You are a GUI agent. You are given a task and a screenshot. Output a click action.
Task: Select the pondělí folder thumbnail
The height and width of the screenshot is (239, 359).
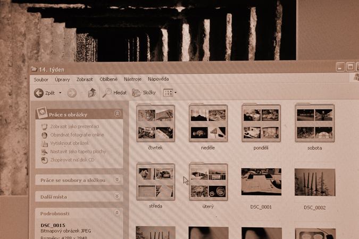(261, 123)
